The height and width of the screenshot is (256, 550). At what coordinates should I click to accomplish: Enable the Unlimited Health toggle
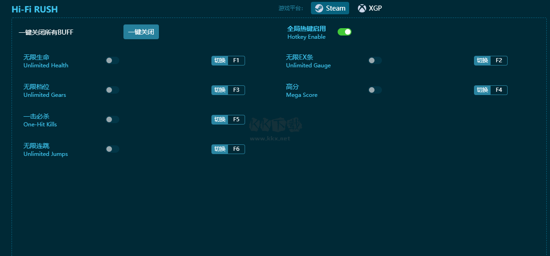click(112, 60)
